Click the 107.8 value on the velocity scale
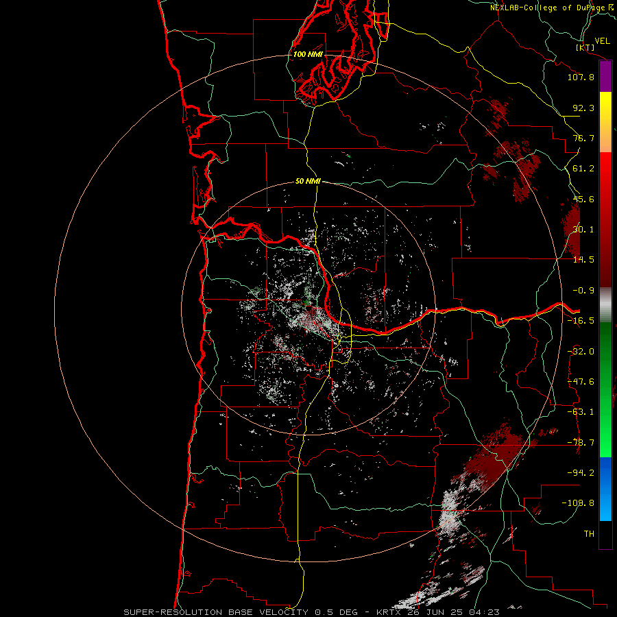Screen dimensions: 617x617 581,77
